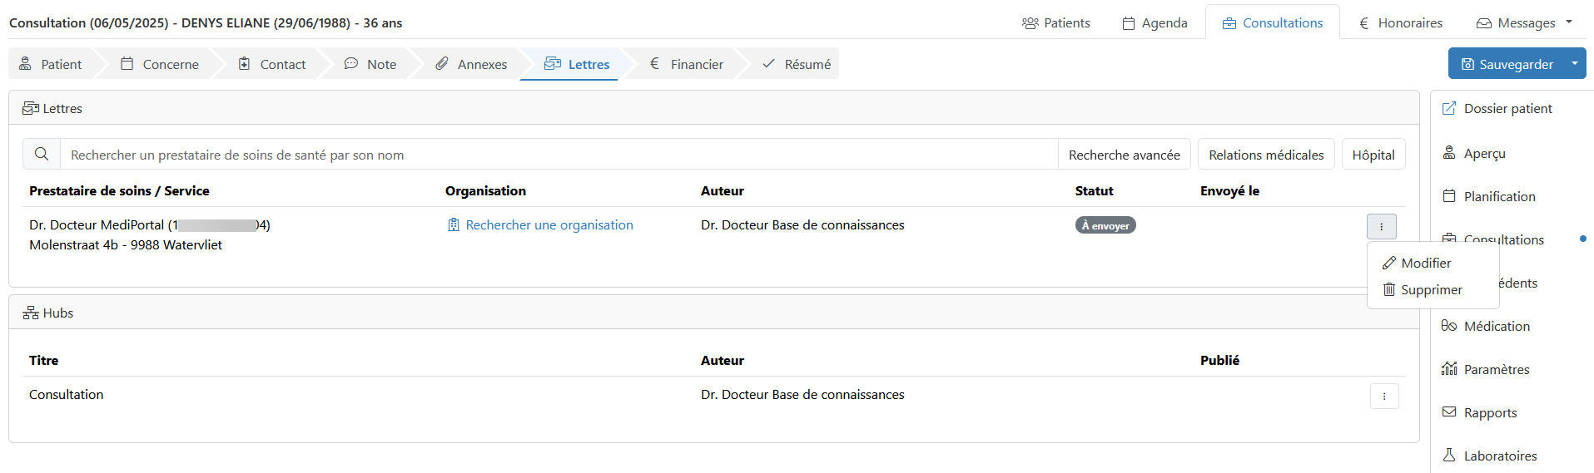Click the Contact clipboard icon
1594x473 pixels.
pos(244,63)
